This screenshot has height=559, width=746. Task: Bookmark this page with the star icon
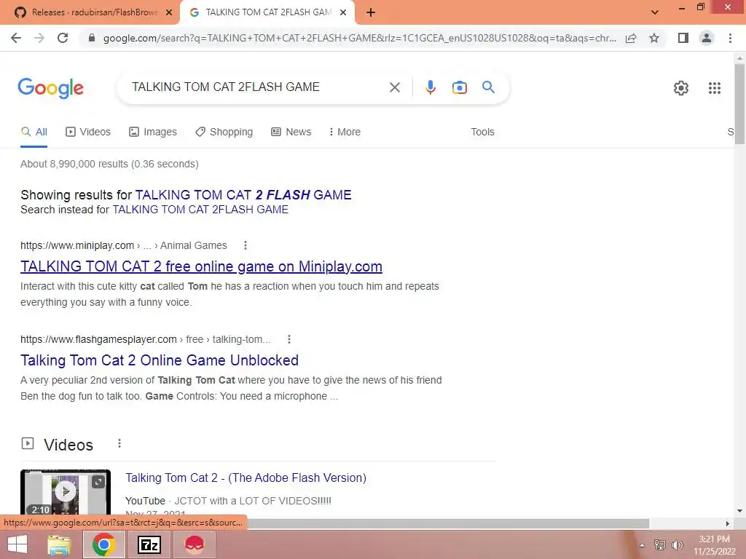click(x=654, y=38)
